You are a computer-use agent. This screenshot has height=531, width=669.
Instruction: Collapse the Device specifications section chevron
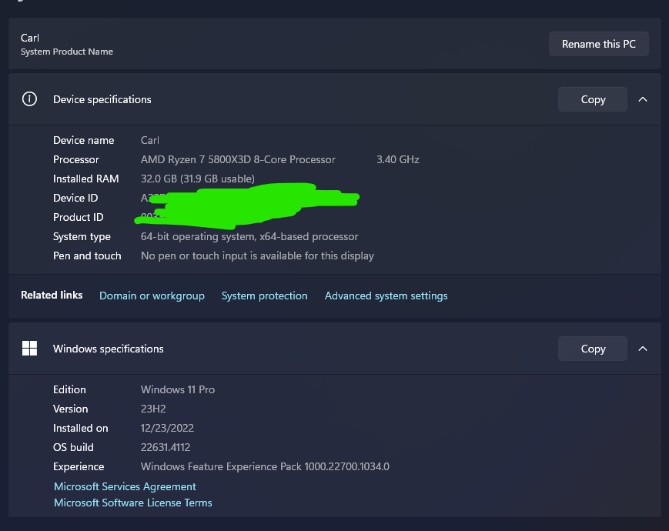point(643,99)
